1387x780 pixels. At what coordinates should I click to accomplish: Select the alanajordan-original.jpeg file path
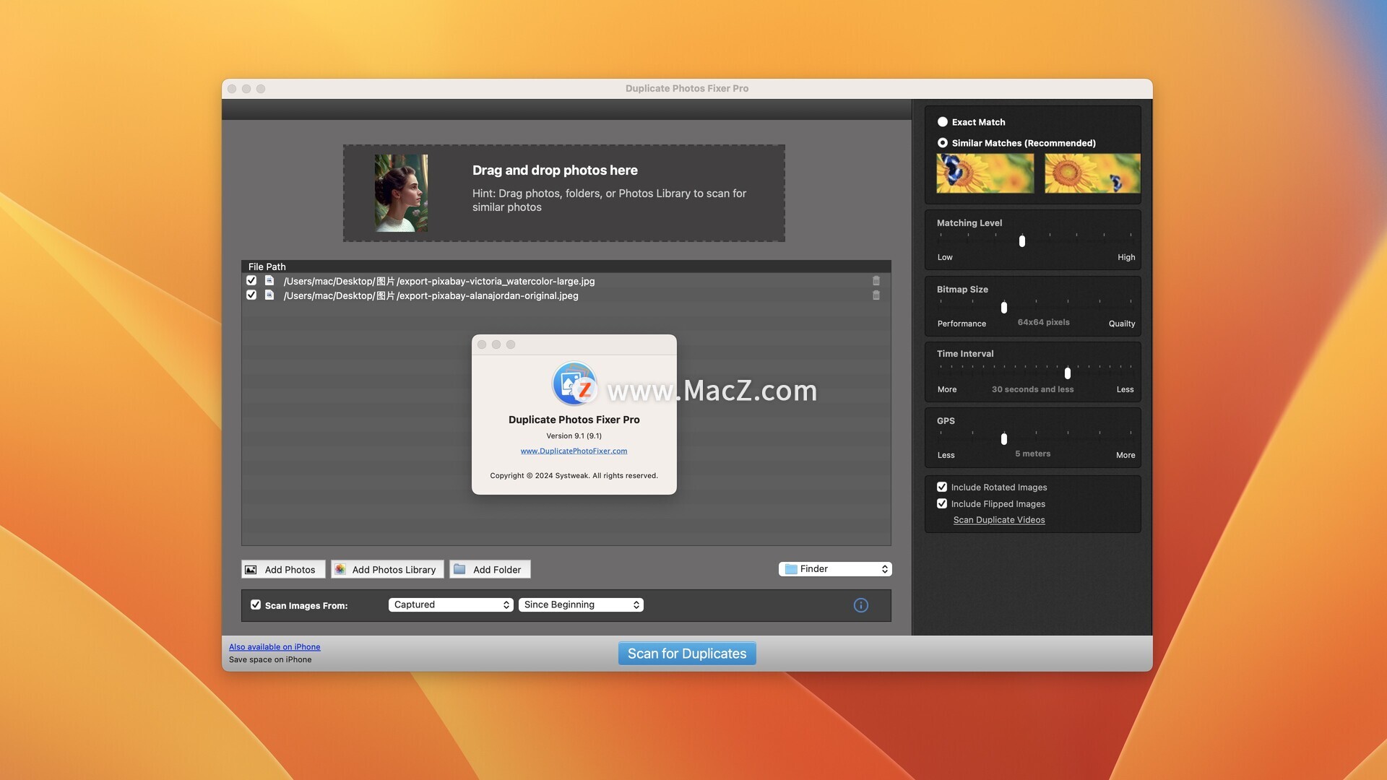[x=431, y=295]
